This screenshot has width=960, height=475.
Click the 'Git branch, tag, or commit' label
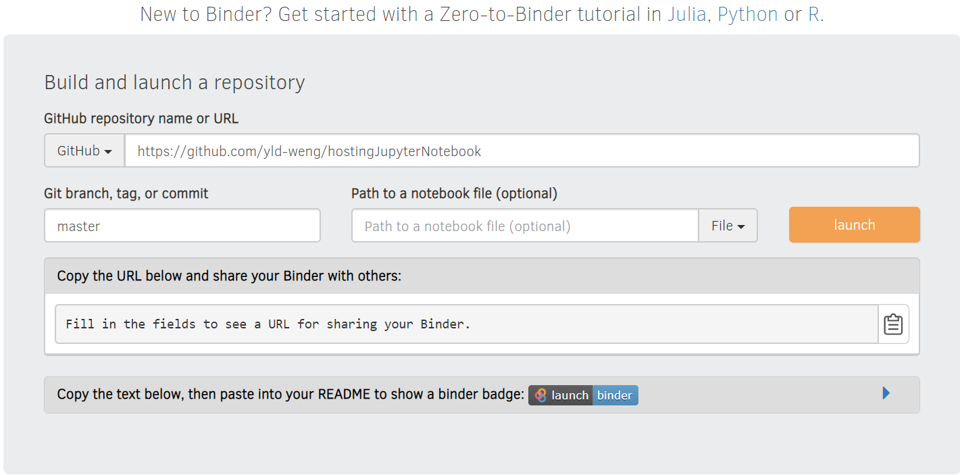point(126,193)
